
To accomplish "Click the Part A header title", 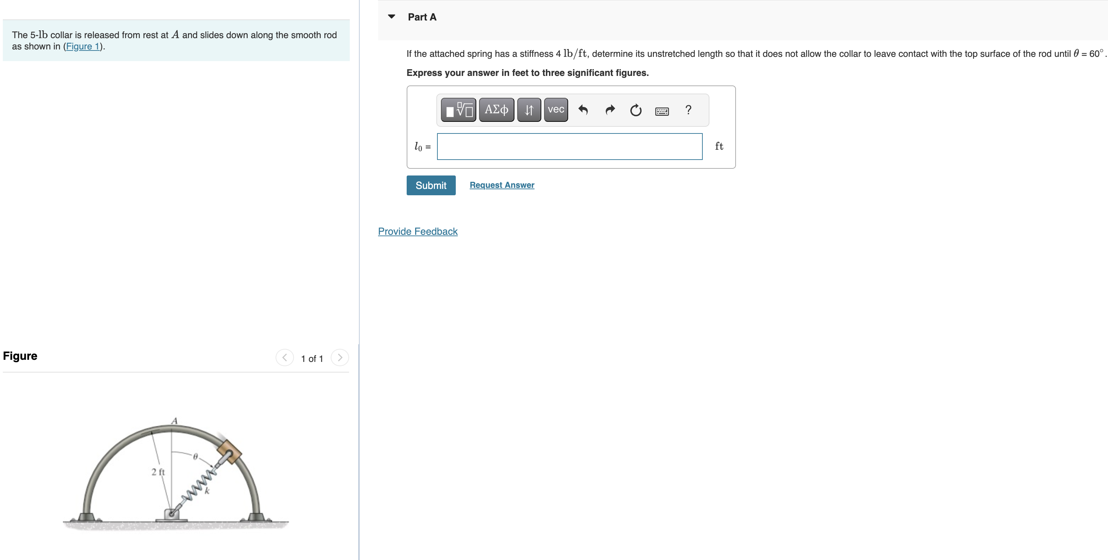I will click(x=422, y=17).
